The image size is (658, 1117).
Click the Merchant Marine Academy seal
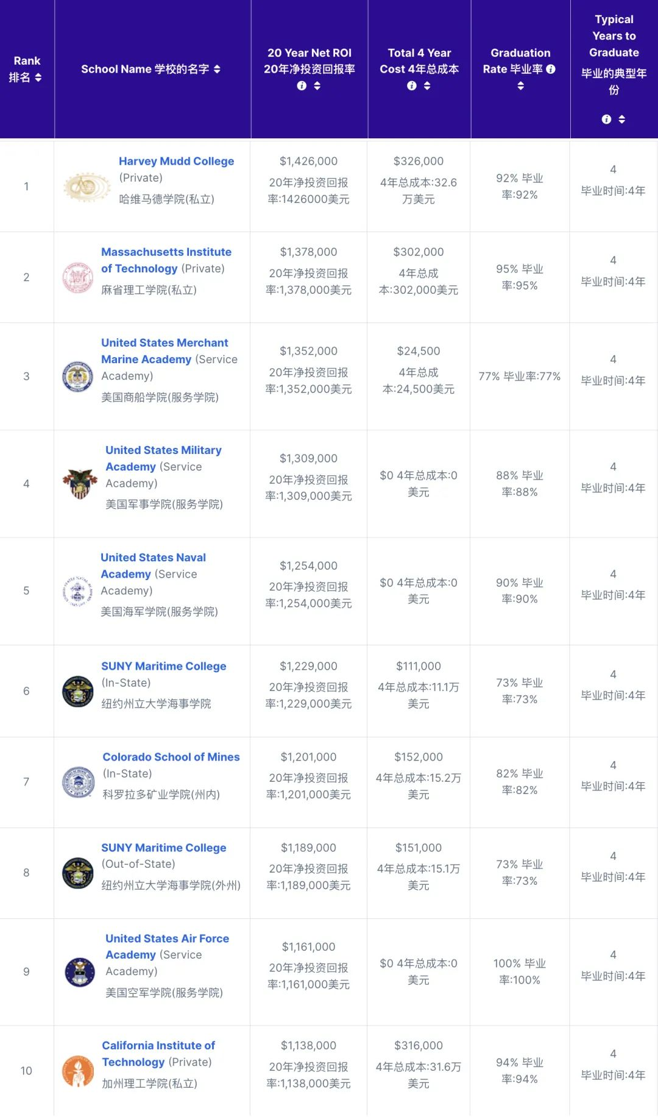coord(78,377)
